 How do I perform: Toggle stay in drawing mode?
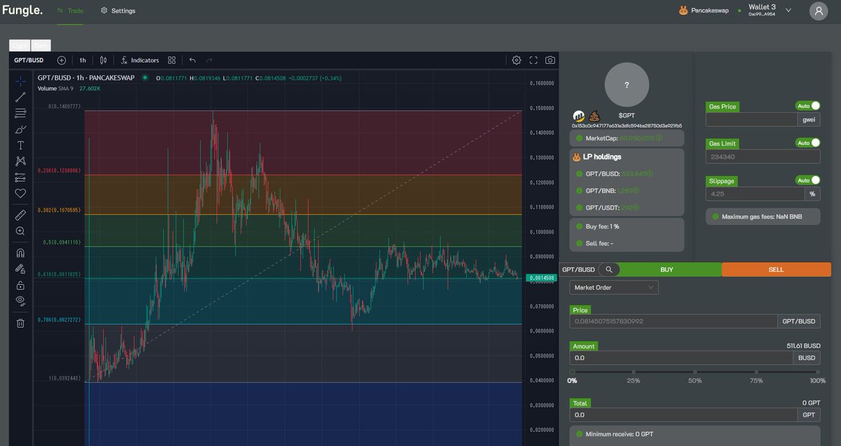(x=20, y=269)
